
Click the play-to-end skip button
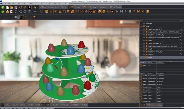(121, 11)
